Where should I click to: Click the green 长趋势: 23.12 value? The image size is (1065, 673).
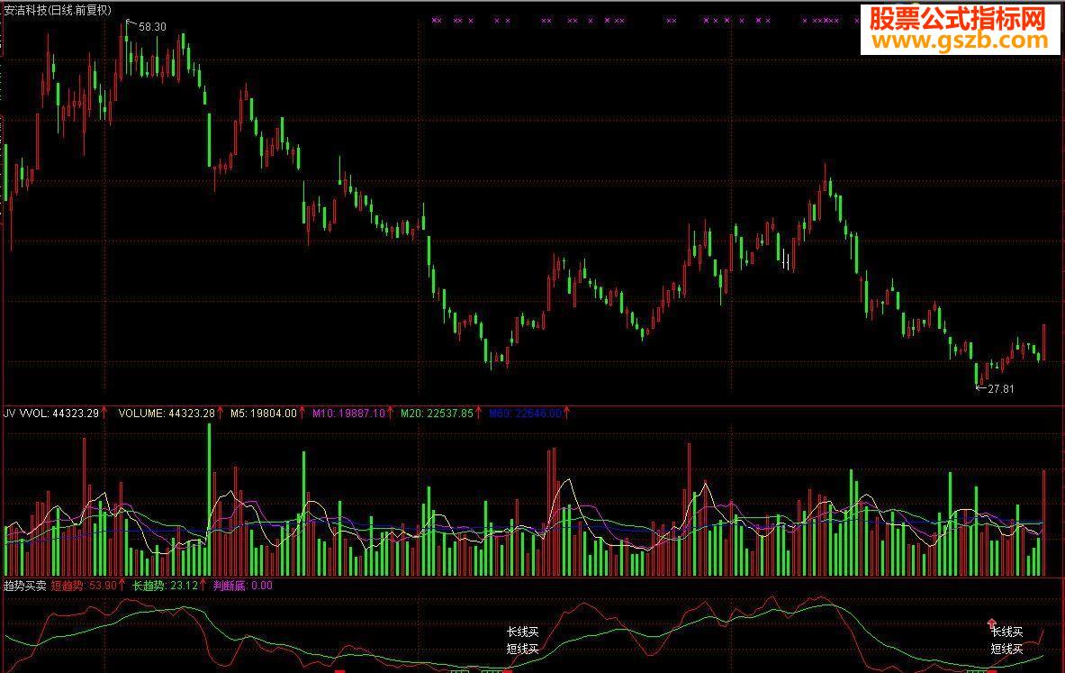pos(165,586)
